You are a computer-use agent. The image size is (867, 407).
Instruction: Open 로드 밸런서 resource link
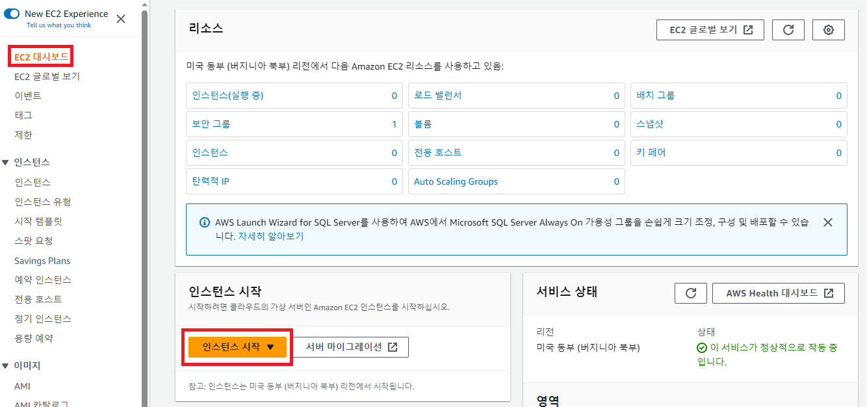[438, 96]
